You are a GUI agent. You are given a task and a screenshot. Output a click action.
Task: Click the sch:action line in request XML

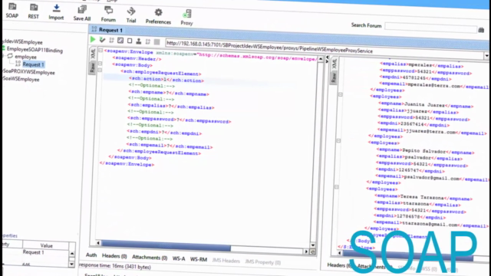pyautogui.click(x=166, y=80)
